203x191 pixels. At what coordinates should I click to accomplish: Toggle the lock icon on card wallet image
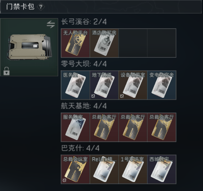(x=6, y=71)
